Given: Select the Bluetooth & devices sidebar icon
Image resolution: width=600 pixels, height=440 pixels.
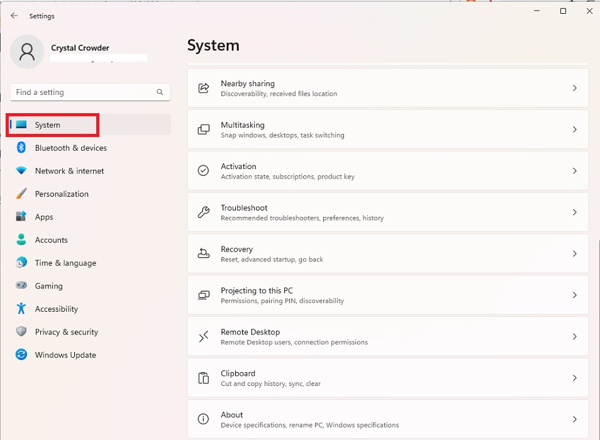Looking at the screenshot, I should tap(21, 148).
